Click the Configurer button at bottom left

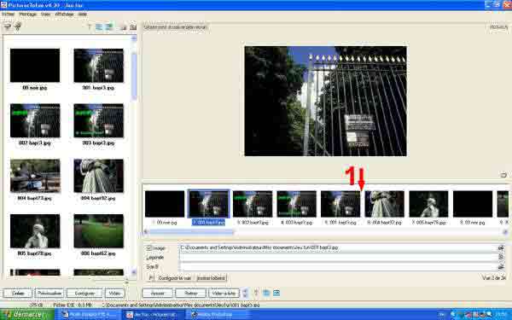(84, 294)
